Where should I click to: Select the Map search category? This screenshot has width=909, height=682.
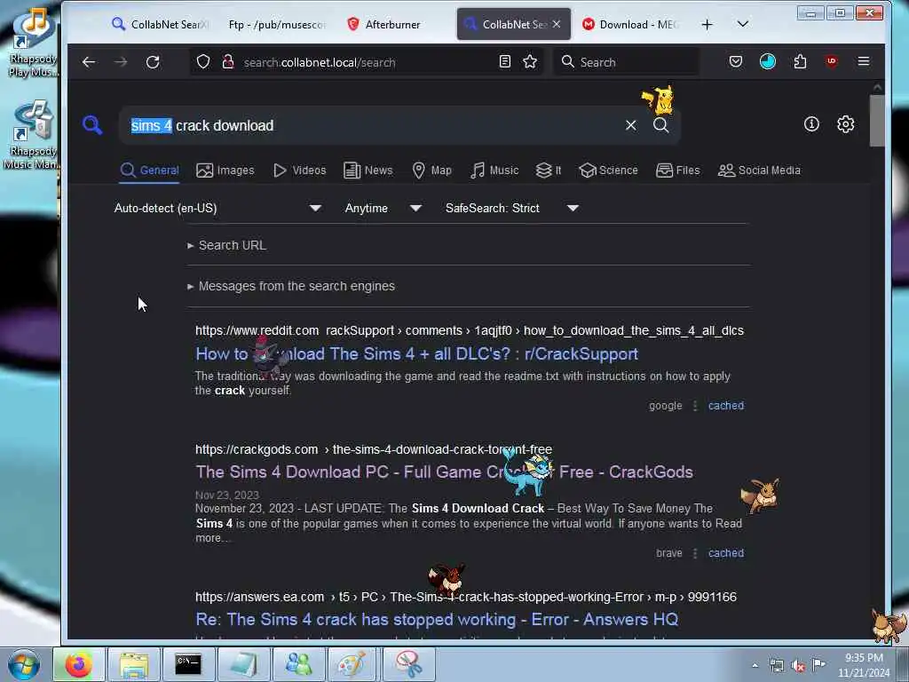431,170
